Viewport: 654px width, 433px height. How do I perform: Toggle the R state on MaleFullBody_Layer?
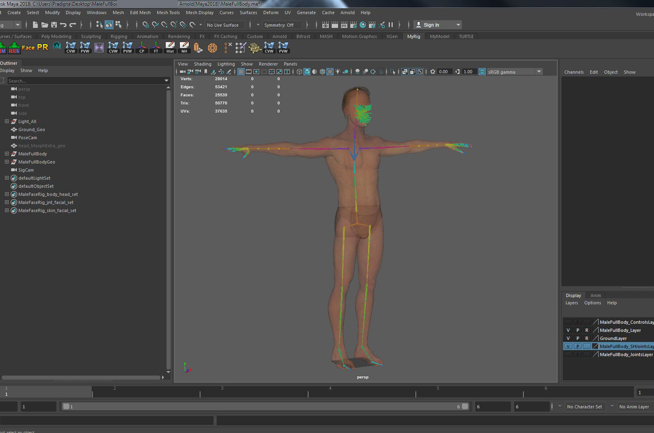[587, 330]
